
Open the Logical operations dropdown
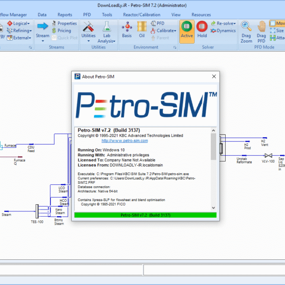(19, 23)
